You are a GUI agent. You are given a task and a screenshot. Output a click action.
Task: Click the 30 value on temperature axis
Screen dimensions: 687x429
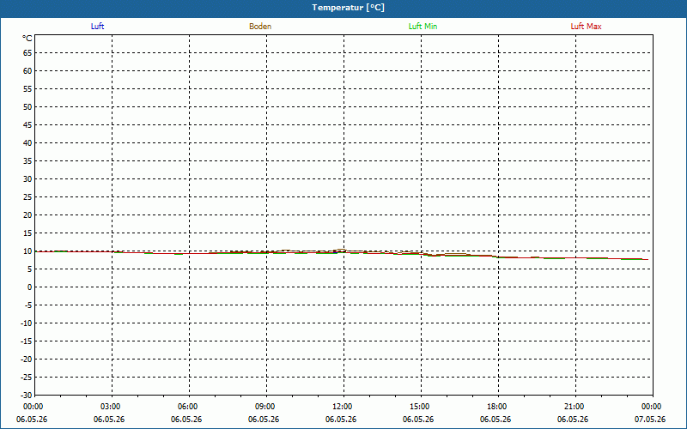(x=27, y=179)
